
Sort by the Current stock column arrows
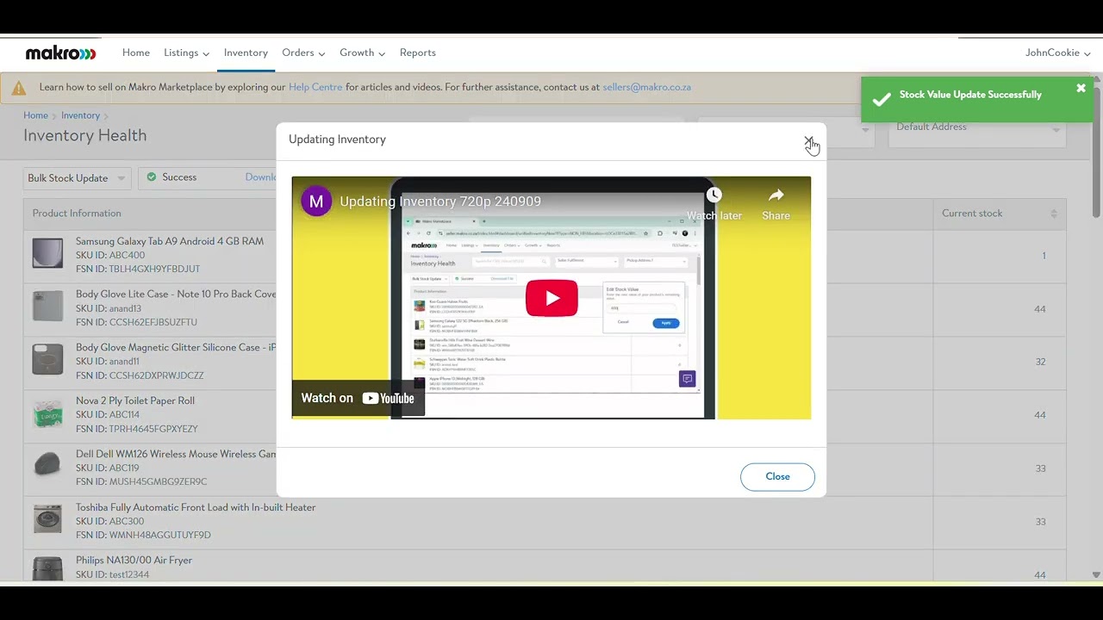[x=1053, y=214]
